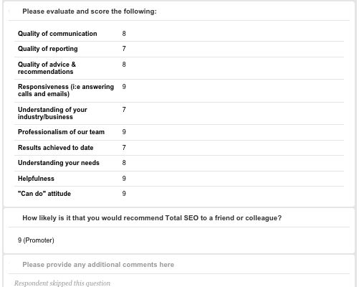This screenshot has width=359, height=287.
Task: Select the 'Please evaluate and score the following' heading
Action: (x=90, y=11)
